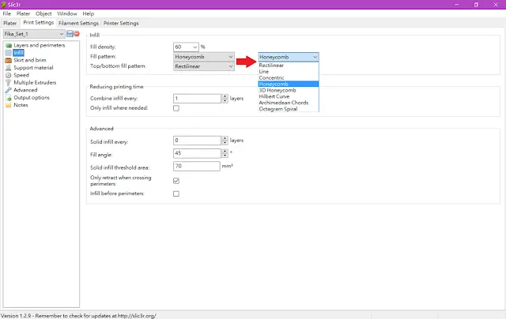Open Layers and perimeters settings
Viewport: 506px width, 319px height.
pos(39,46)
